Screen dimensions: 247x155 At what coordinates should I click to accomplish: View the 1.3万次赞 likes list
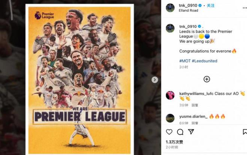174,142
